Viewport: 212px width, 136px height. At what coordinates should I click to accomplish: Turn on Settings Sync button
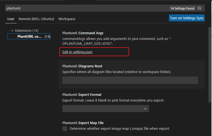(187, 18)
